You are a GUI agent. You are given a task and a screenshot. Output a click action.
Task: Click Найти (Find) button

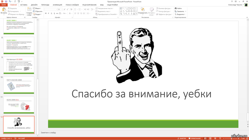178,8
